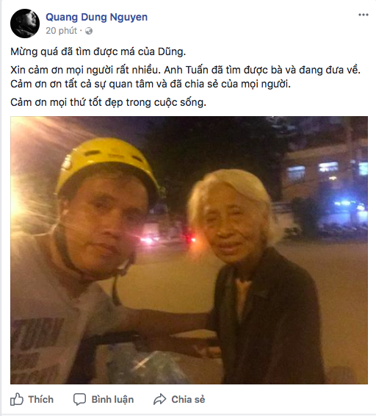The width and height of the screenshot is (376, 416).
Task: Click the line starting with Mừng quá
Action: (98, 51)
